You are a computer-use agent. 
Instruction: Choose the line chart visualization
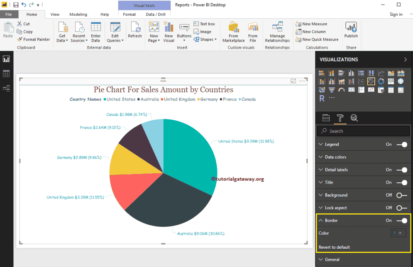(381, 73)
